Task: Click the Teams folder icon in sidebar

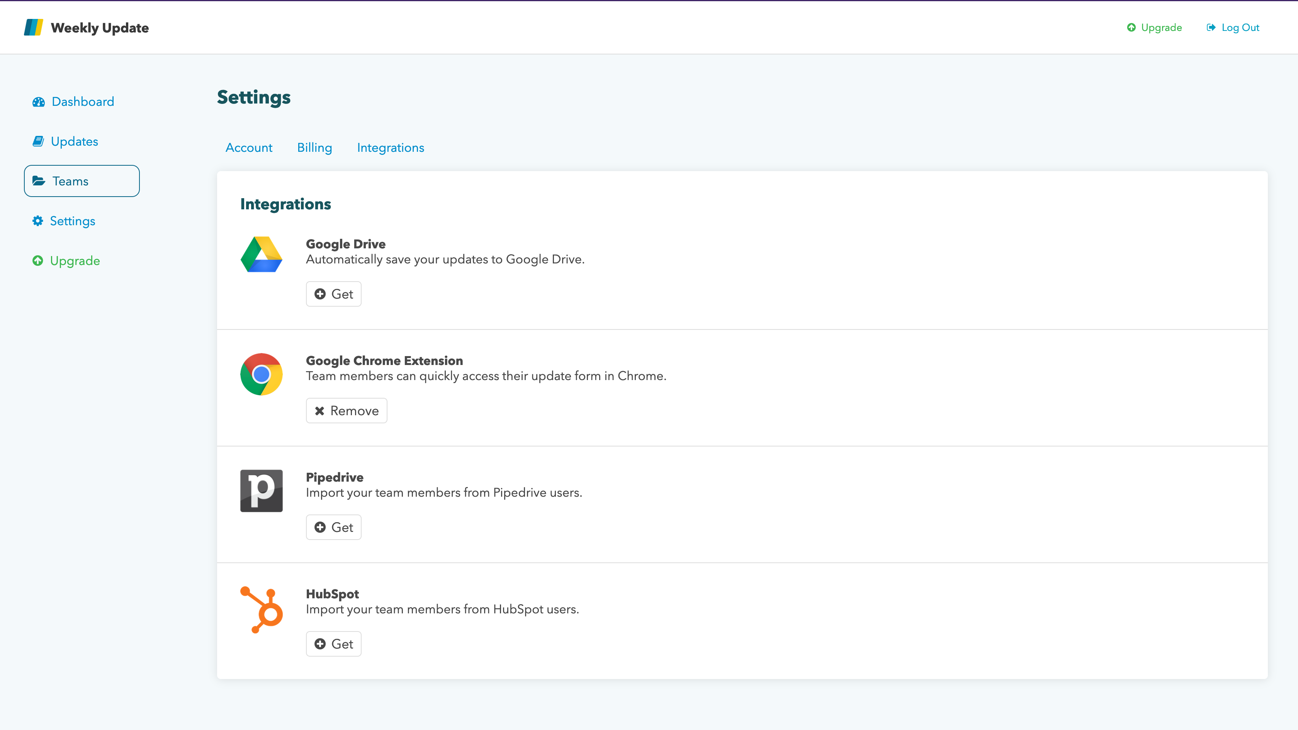Action: tap(39, 181)
